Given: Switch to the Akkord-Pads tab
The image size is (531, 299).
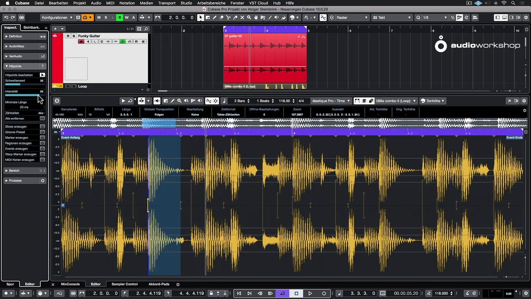Looking at the screenshot, I should point(159,284).
